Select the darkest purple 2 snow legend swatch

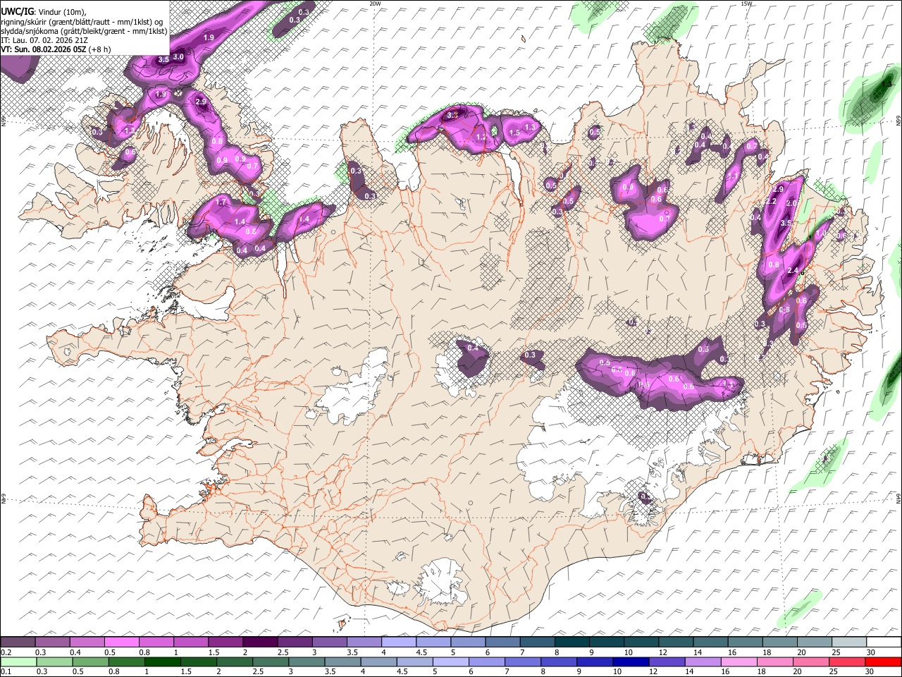click(x=260, y=642)
